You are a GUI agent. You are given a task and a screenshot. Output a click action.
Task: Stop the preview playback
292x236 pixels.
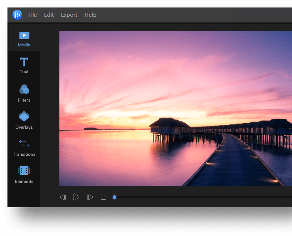[103, 197]
